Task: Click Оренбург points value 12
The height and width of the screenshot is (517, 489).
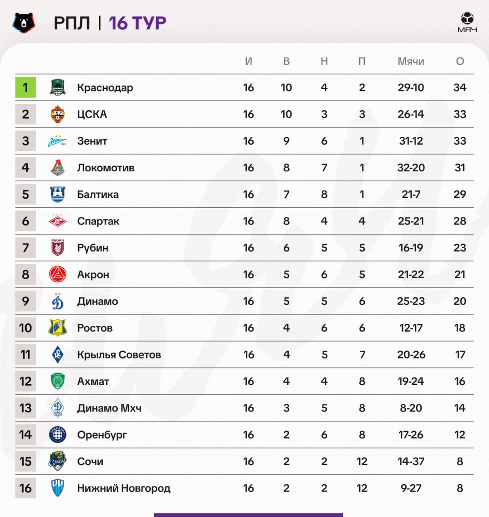Action: click(x=460, y=435)
